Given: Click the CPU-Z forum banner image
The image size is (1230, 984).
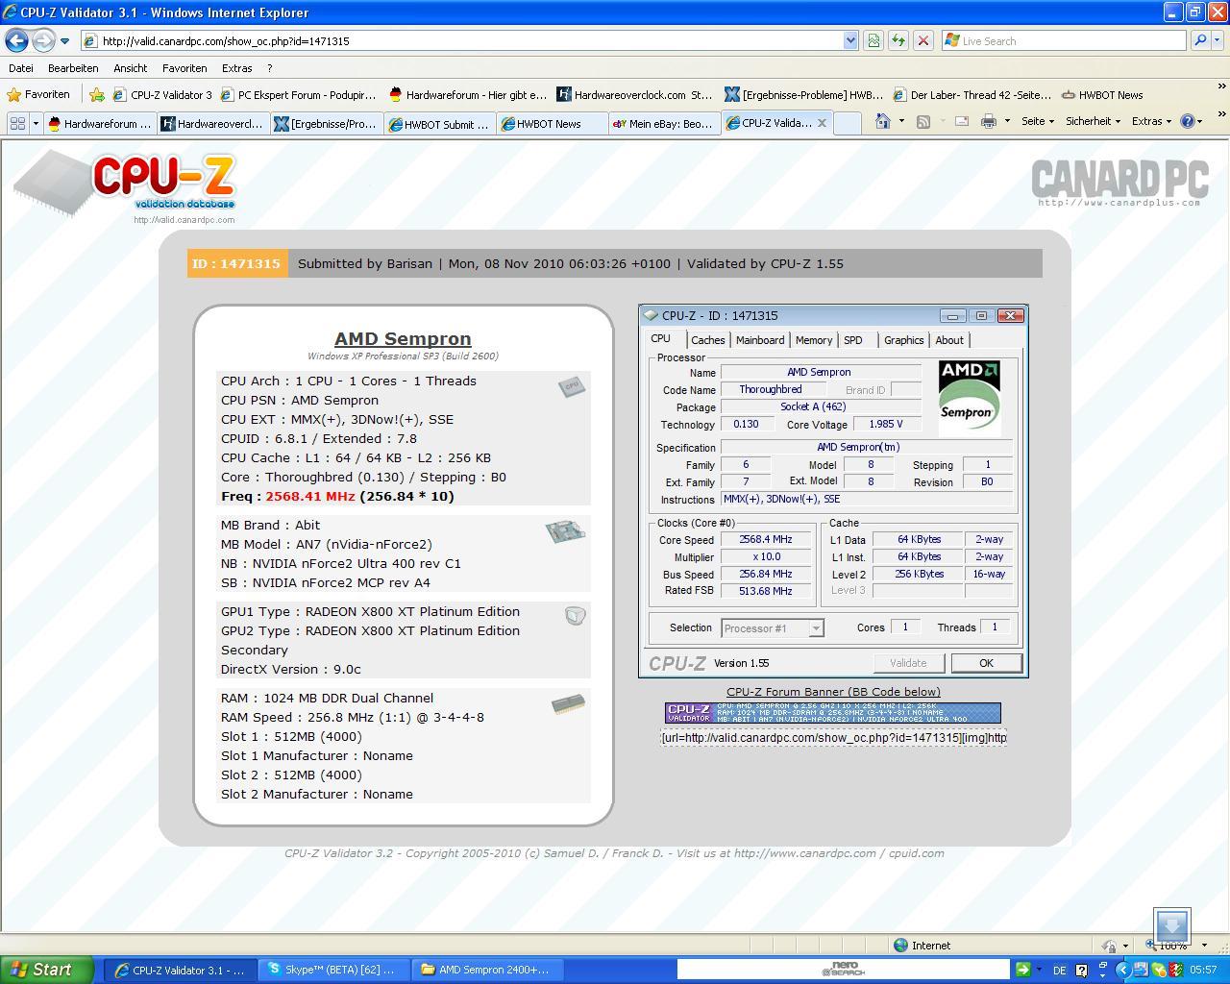Looking at the screenshot, I should pos(833,712).
